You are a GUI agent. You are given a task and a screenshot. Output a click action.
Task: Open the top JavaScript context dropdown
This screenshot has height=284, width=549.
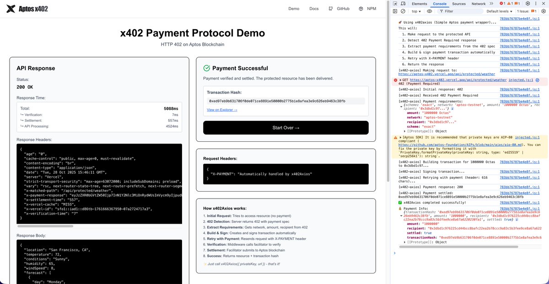coord(416,11)
